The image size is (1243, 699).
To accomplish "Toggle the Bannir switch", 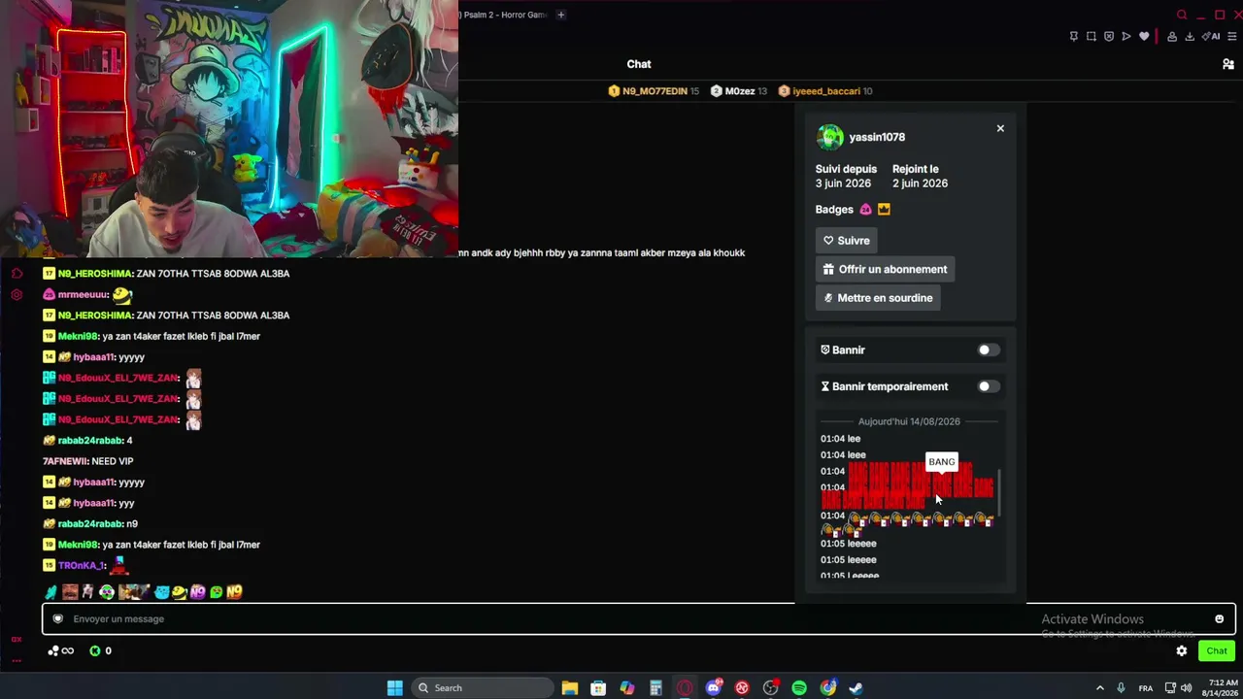I will (x=988, y=349).
